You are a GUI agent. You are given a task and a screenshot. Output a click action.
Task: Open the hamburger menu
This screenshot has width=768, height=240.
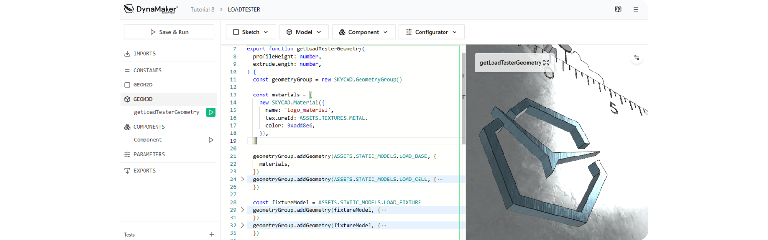point(636,9)
